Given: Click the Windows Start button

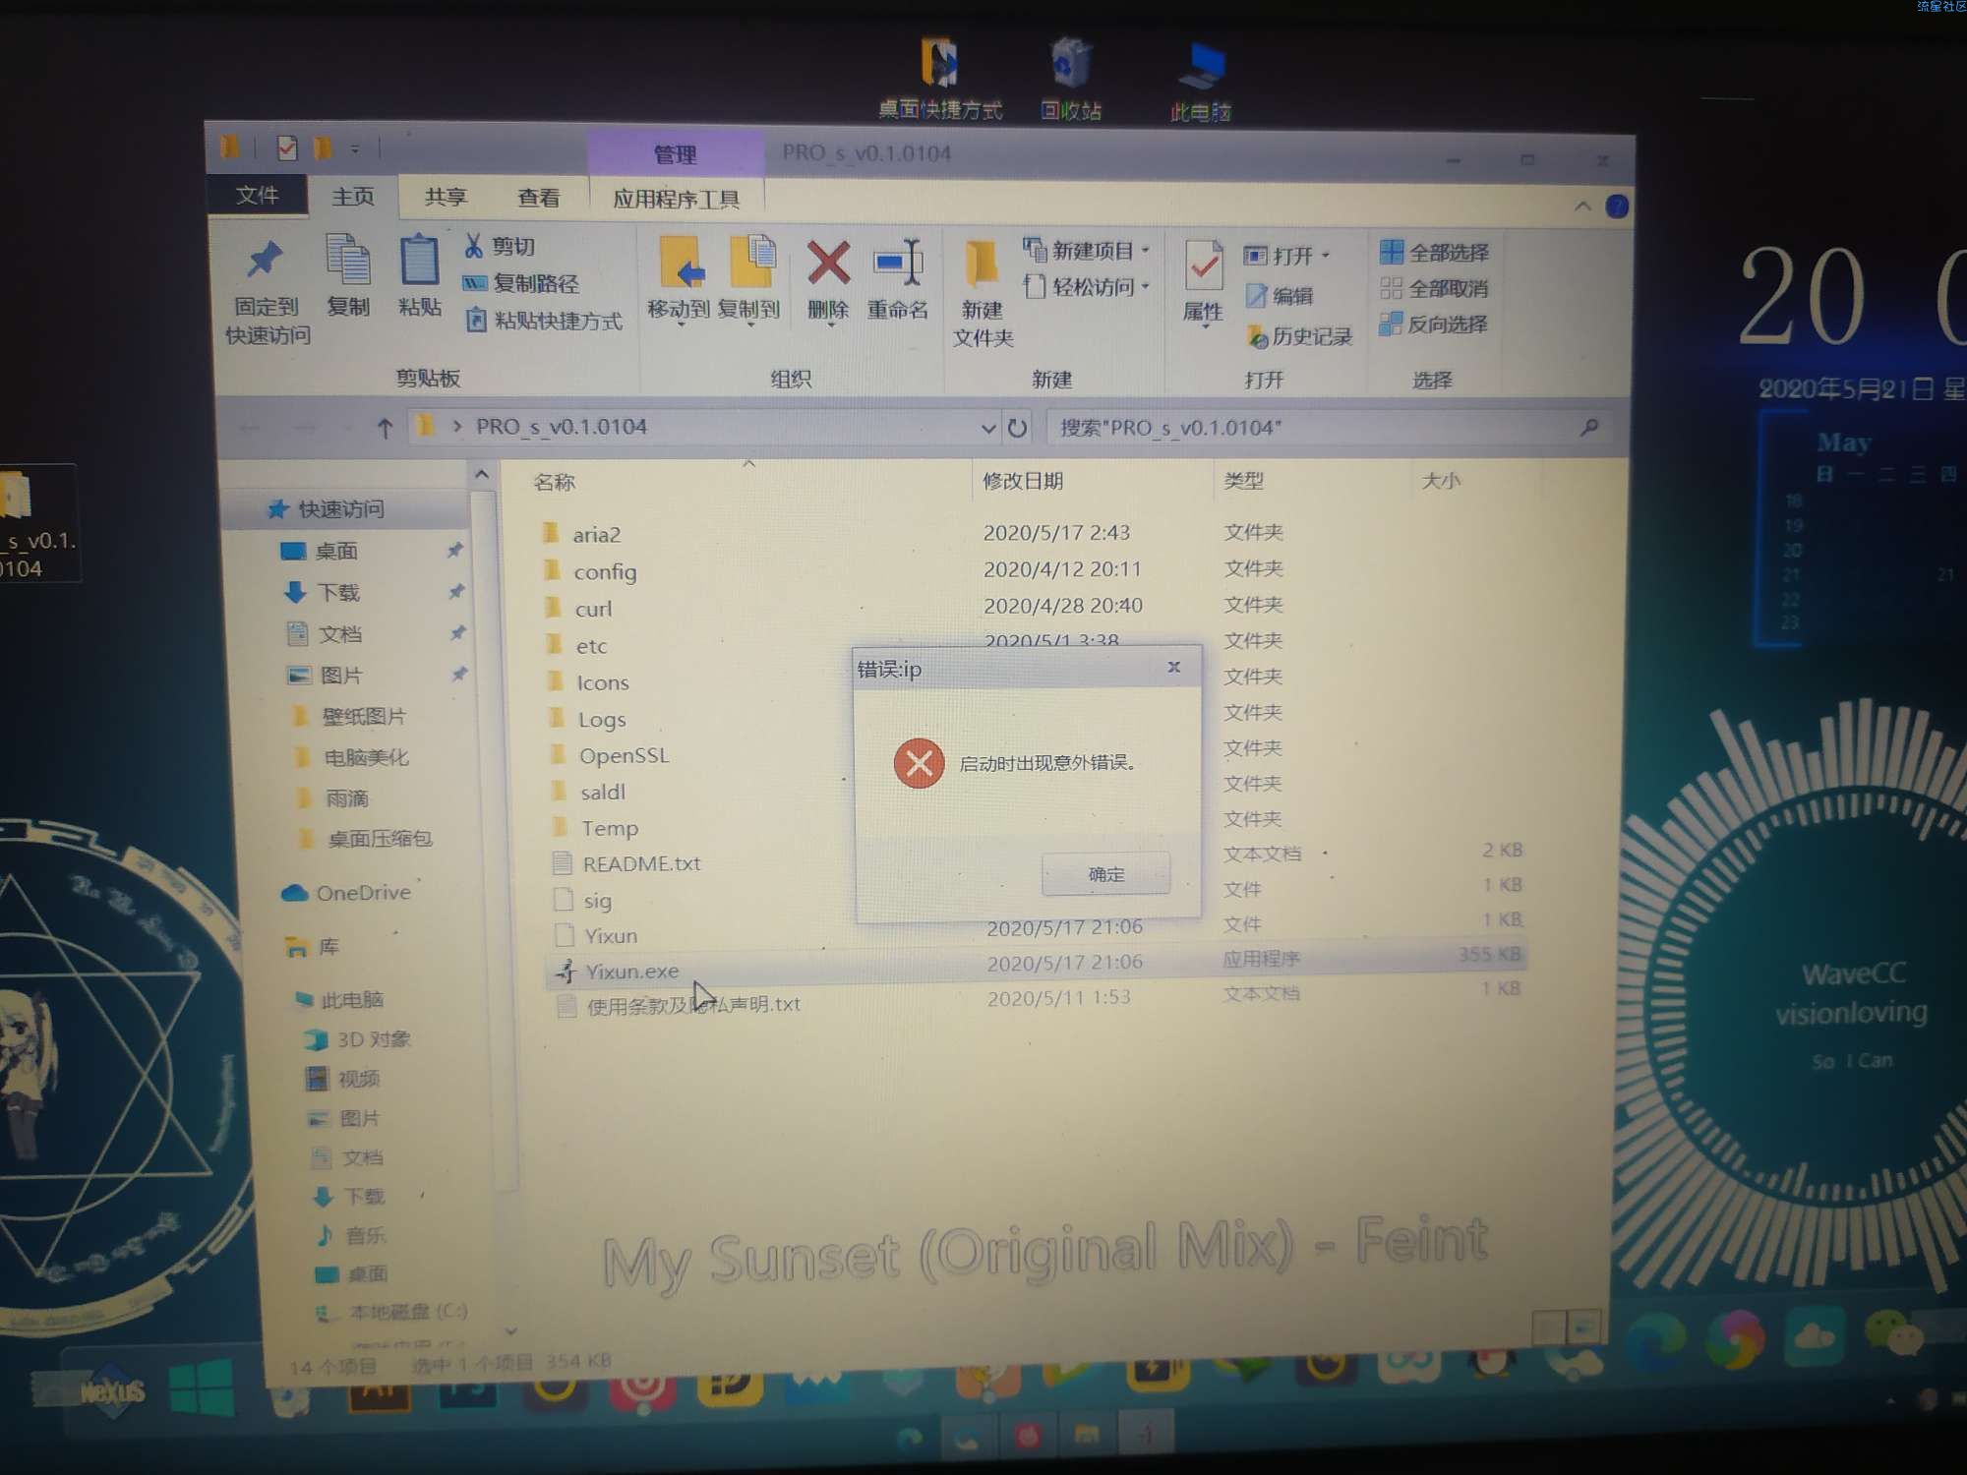Looking at the screenshot, I should (202, 1387).
